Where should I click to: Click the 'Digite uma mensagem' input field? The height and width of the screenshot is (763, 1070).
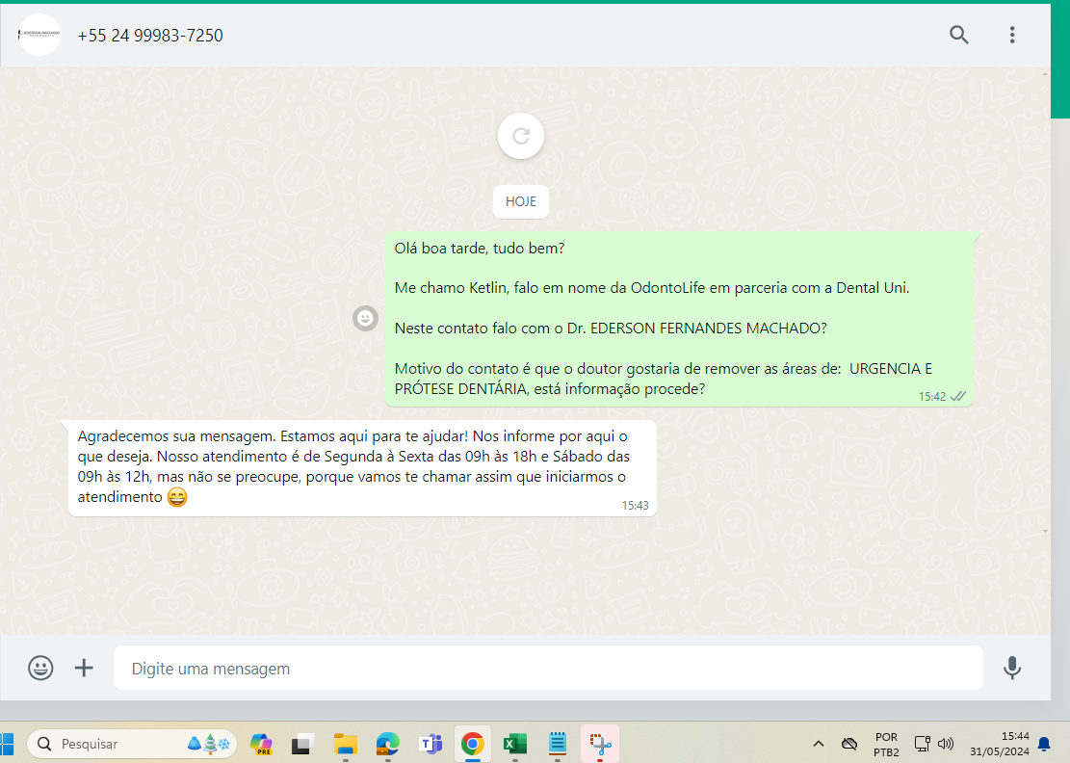click(x=547, y=668)
